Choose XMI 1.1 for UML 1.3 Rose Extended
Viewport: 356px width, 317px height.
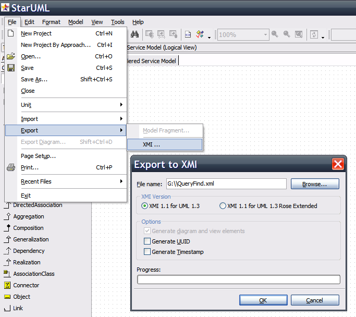click(x=223, y=206)
